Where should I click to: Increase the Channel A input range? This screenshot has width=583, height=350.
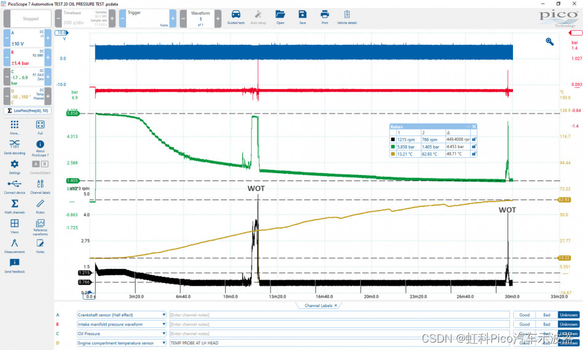(x=48, y=39)
